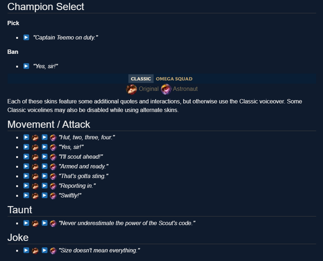323x261 pixels.
Task: Click Astronaut skin icon in the Taunt row
Action: pyautogui.click(x=53, y=223)
